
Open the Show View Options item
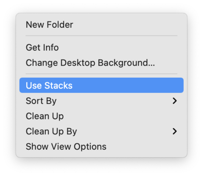coord(101,146)
